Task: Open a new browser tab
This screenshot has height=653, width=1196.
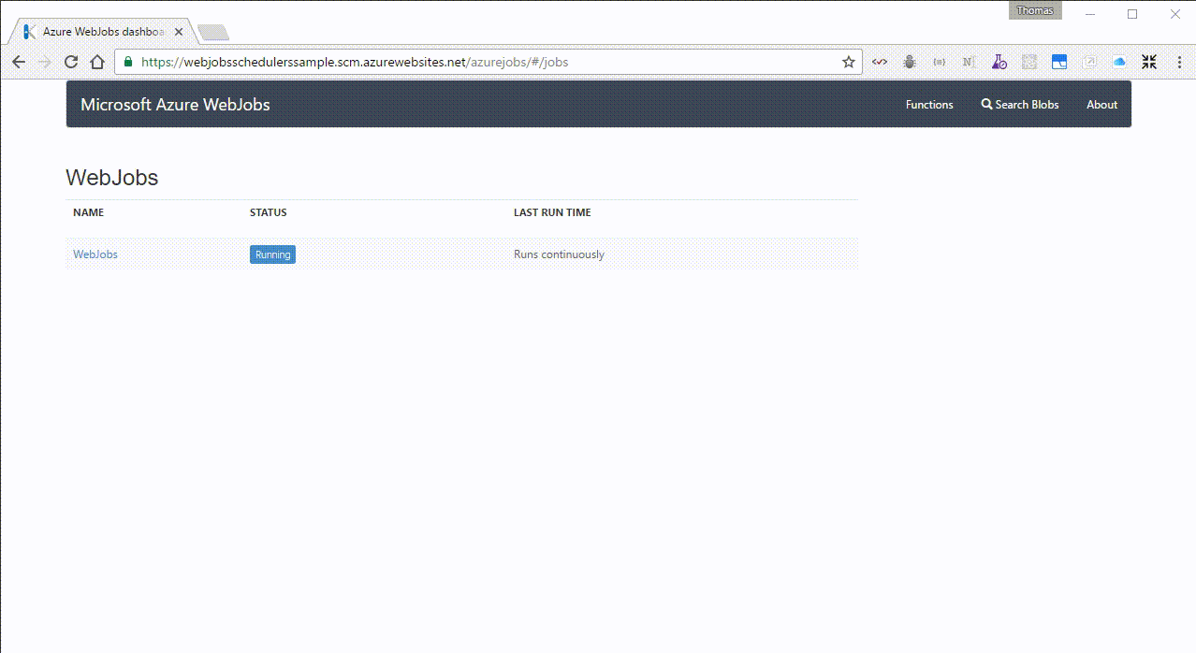Action: (214, 33)
